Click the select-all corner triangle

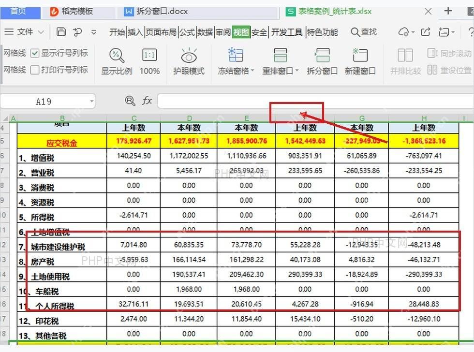point(5,118)
